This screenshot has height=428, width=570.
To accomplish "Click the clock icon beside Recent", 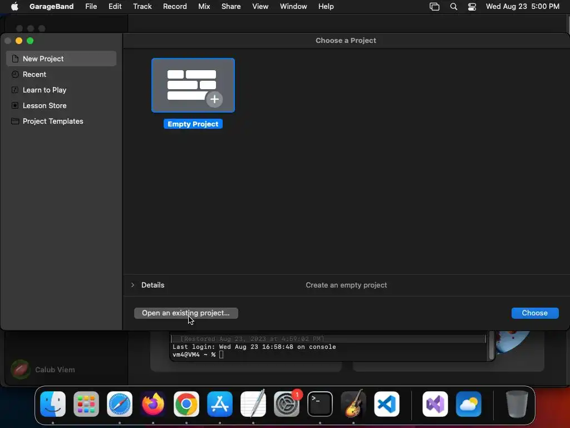I will [x=15, y=74].
